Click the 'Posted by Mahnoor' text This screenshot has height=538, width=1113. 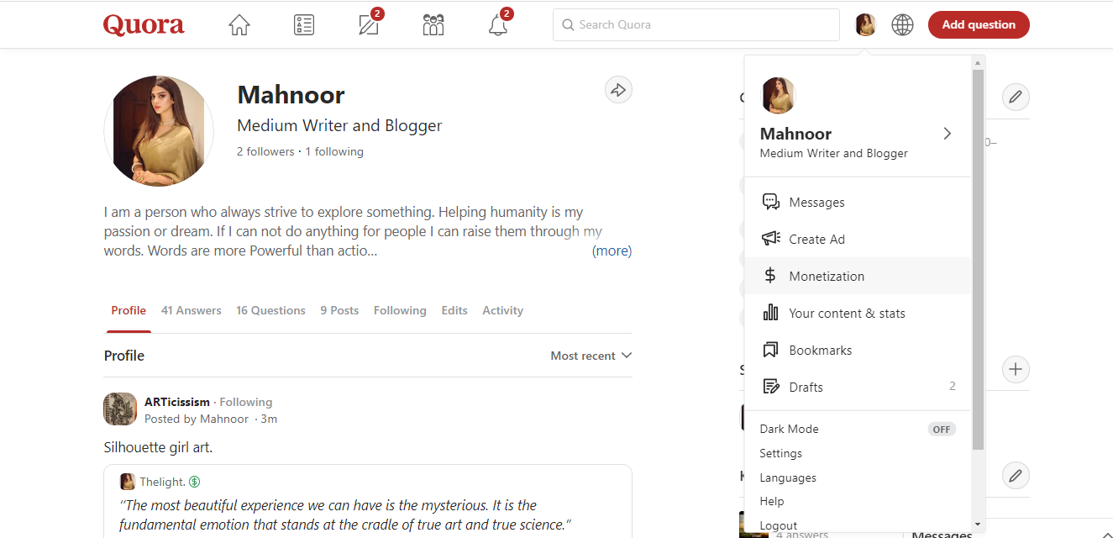pyautogui.click(x=197, y=419)
